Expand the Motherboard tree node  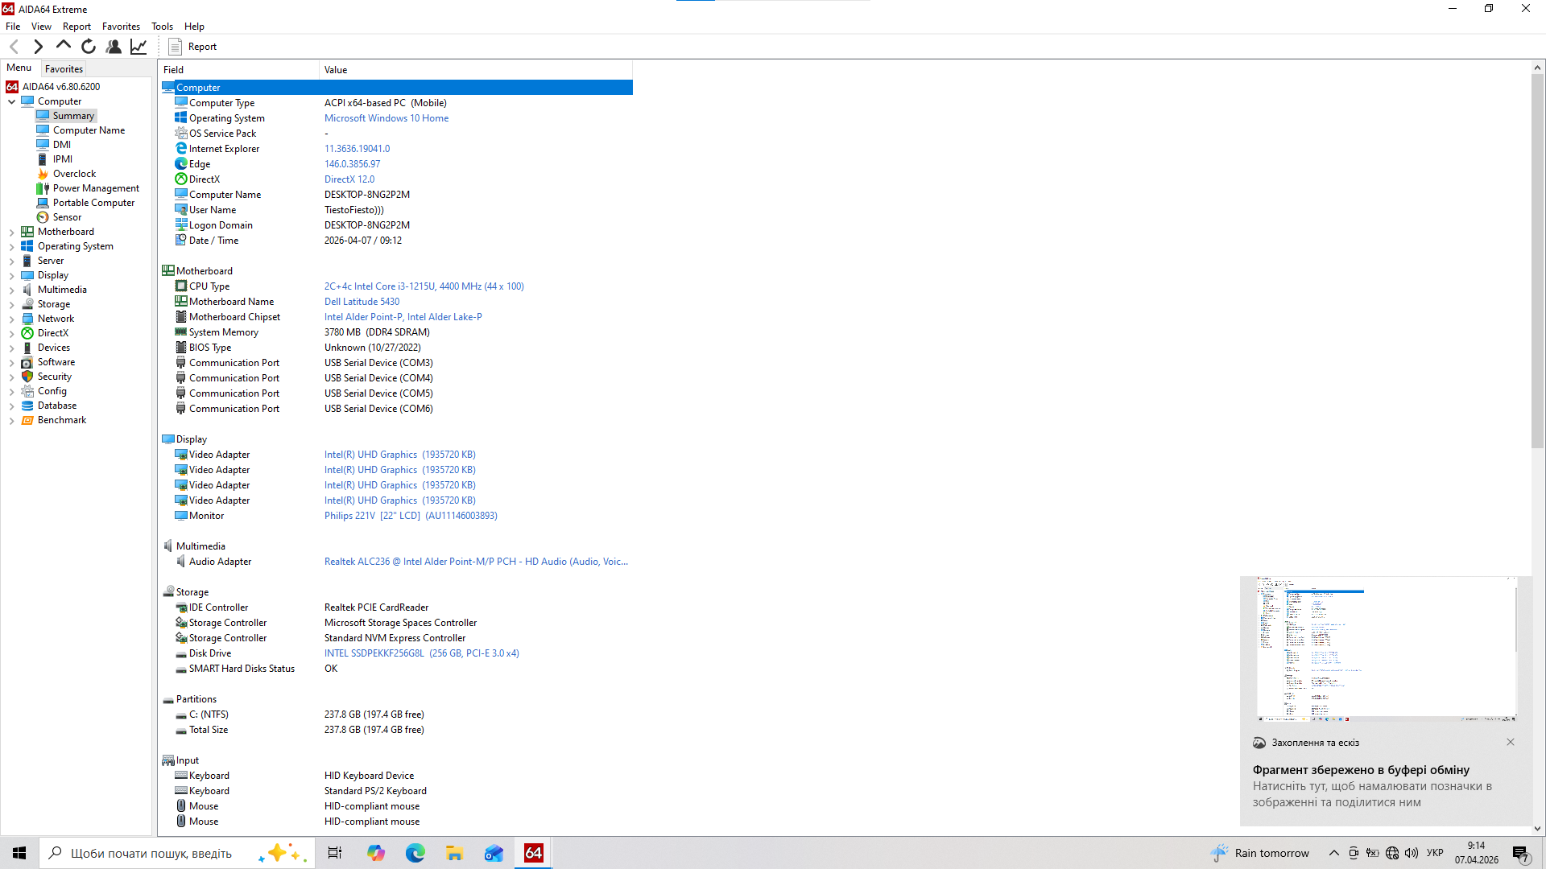[12, 233]
